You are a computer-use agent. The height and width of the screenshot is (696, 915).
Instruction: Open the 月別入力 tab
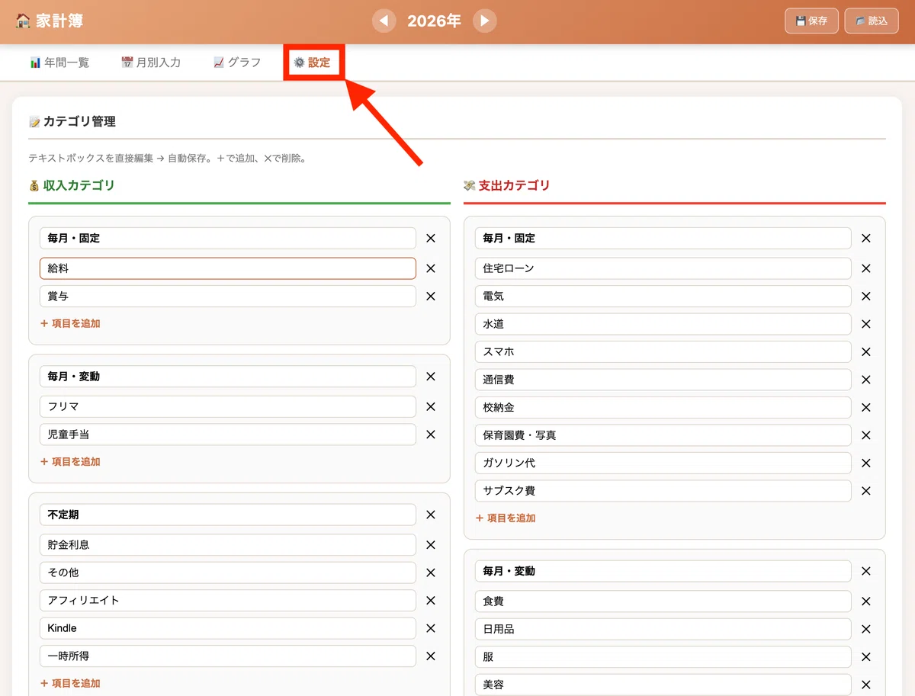click(151, 63)
